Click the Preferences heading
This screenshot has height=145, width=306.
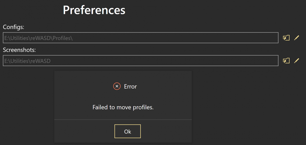click(x=94, y=10)
